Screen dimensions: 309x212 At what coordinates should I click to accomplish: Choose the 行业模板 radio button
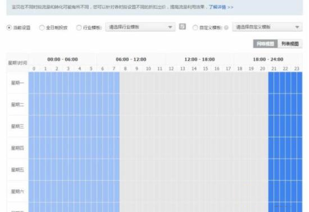pos(79,28)
